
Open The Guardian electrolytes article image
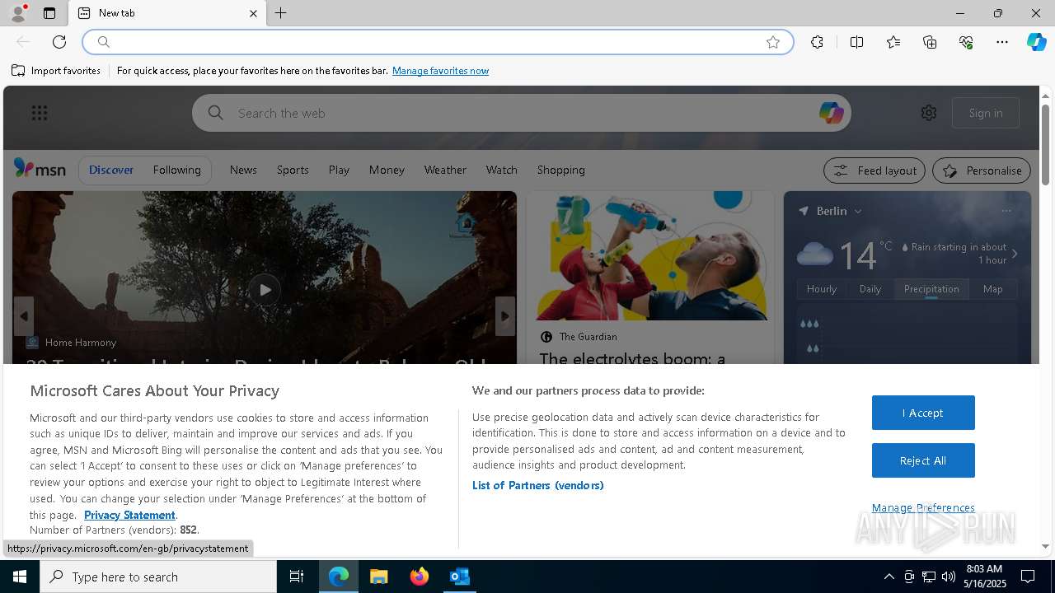click(x=650, y=256)
